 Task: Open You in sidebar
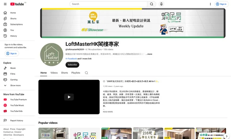(x=17, y=30)
